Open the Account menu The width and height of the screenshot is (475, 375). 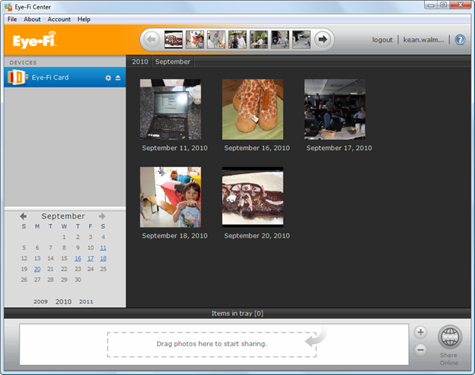59,19
